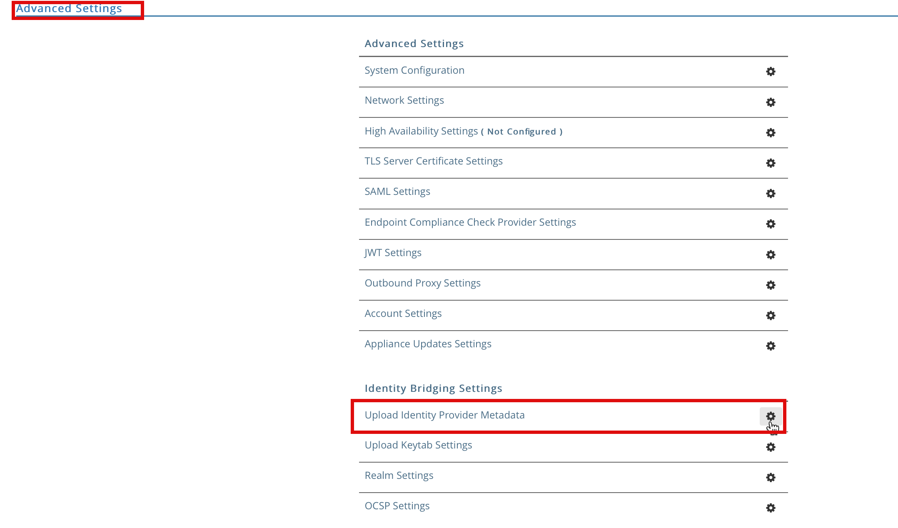
Task: Open the Outbound Proxy Settings gear icon
Action: [x=771, y=285]
